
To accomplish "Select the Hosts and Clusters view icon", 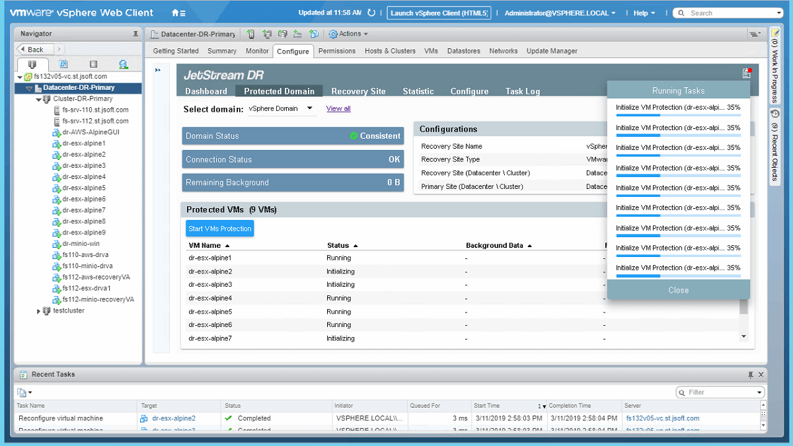I will [x=32, y=63].
